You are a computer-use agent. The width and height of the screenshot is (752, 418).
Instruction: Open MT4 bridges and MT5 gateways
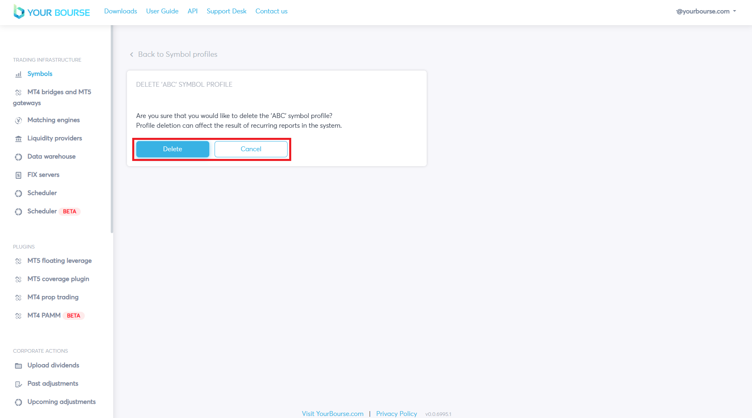[53, 97]
